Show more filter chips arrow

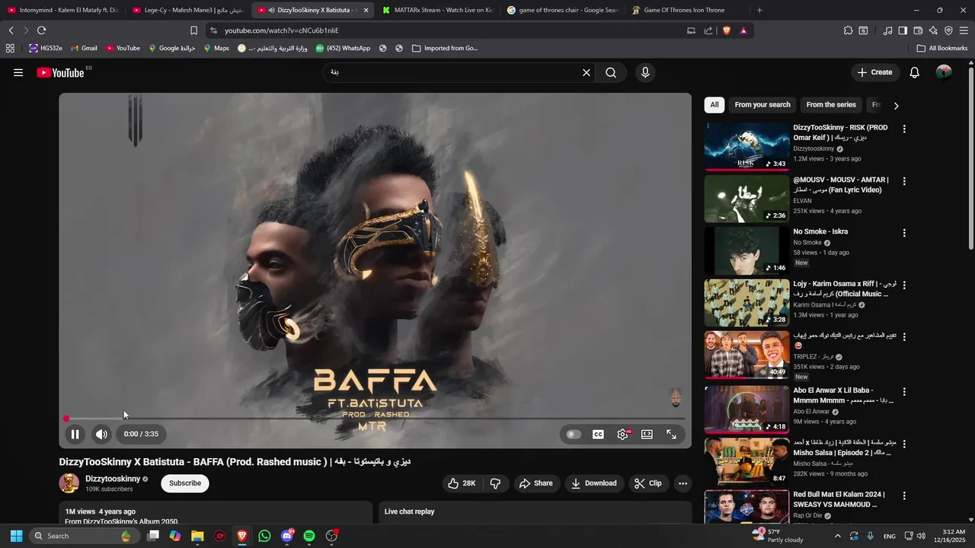[896, 106]
